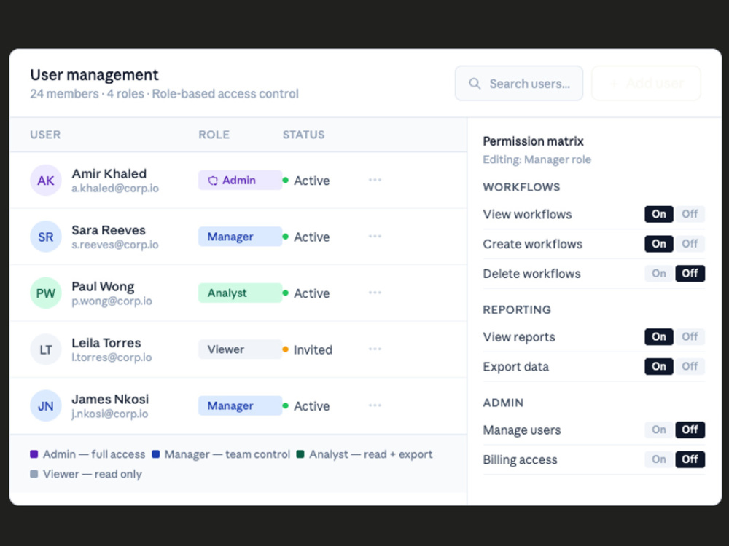
Task: Click Amir Khaled's green status dot
Action: tap(286, 180)
